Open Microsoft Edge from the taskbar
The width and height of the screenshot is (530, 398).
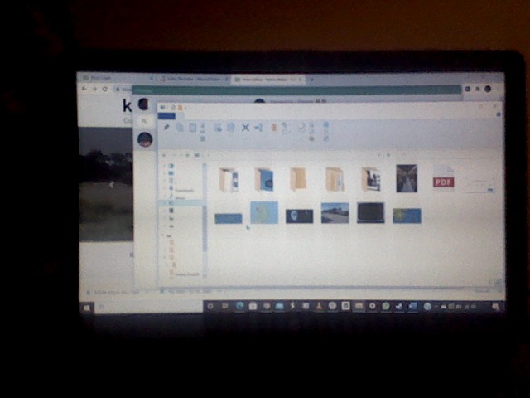tap(239, 306)
